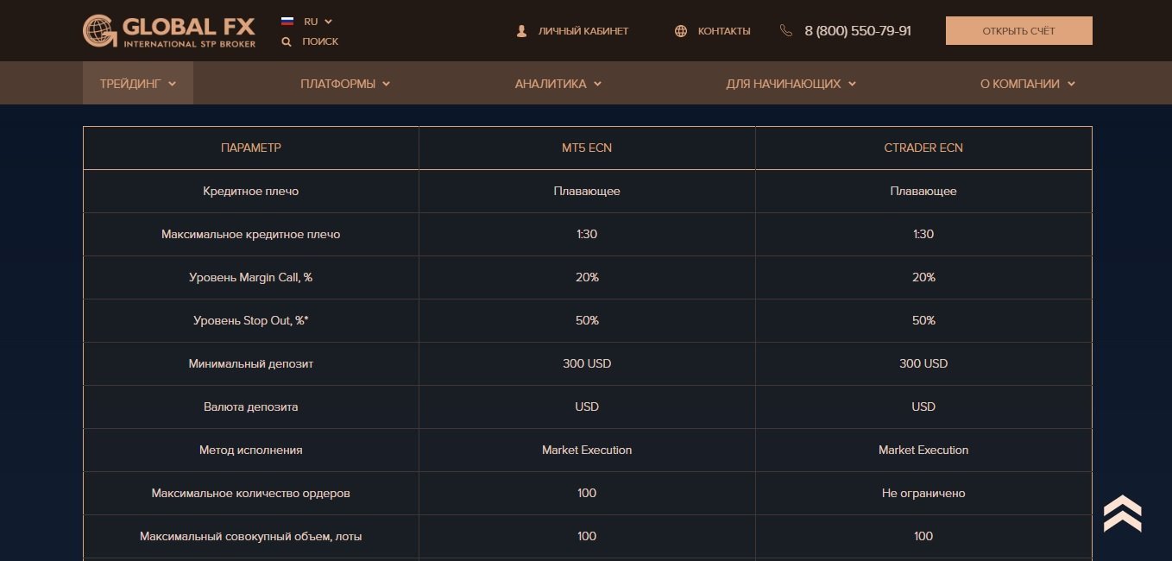Click the Поиск search label
1172x561 pixels.
pos(320,41)
